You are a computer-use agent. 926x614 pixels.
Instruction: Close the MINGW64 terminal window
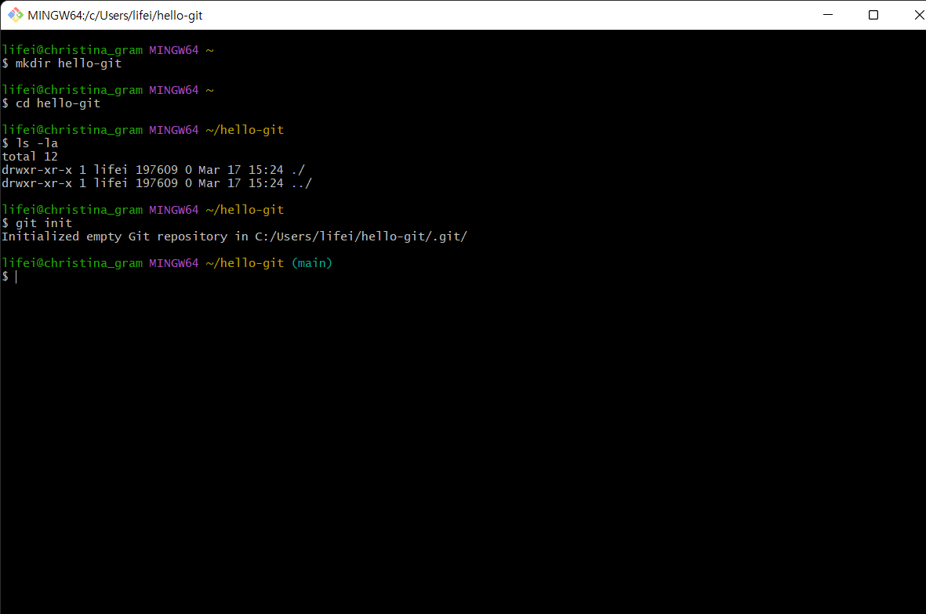pos(918,15)
